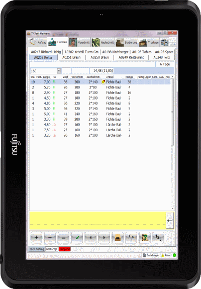Click the scroll down arrow of the table

pos(172,209)
